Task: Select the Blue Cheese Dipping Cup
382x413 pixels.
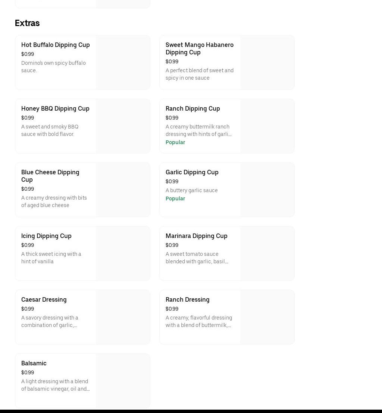Action: 50,176
